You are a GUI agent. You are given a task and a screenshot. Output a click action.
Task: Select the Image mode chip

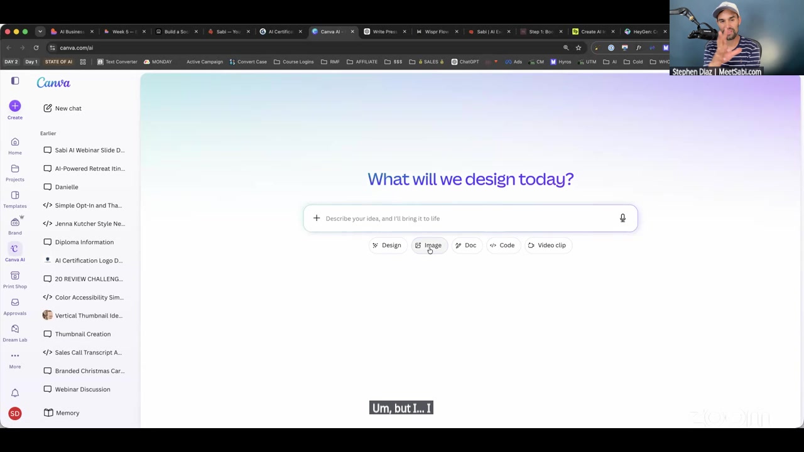[428, 245]
